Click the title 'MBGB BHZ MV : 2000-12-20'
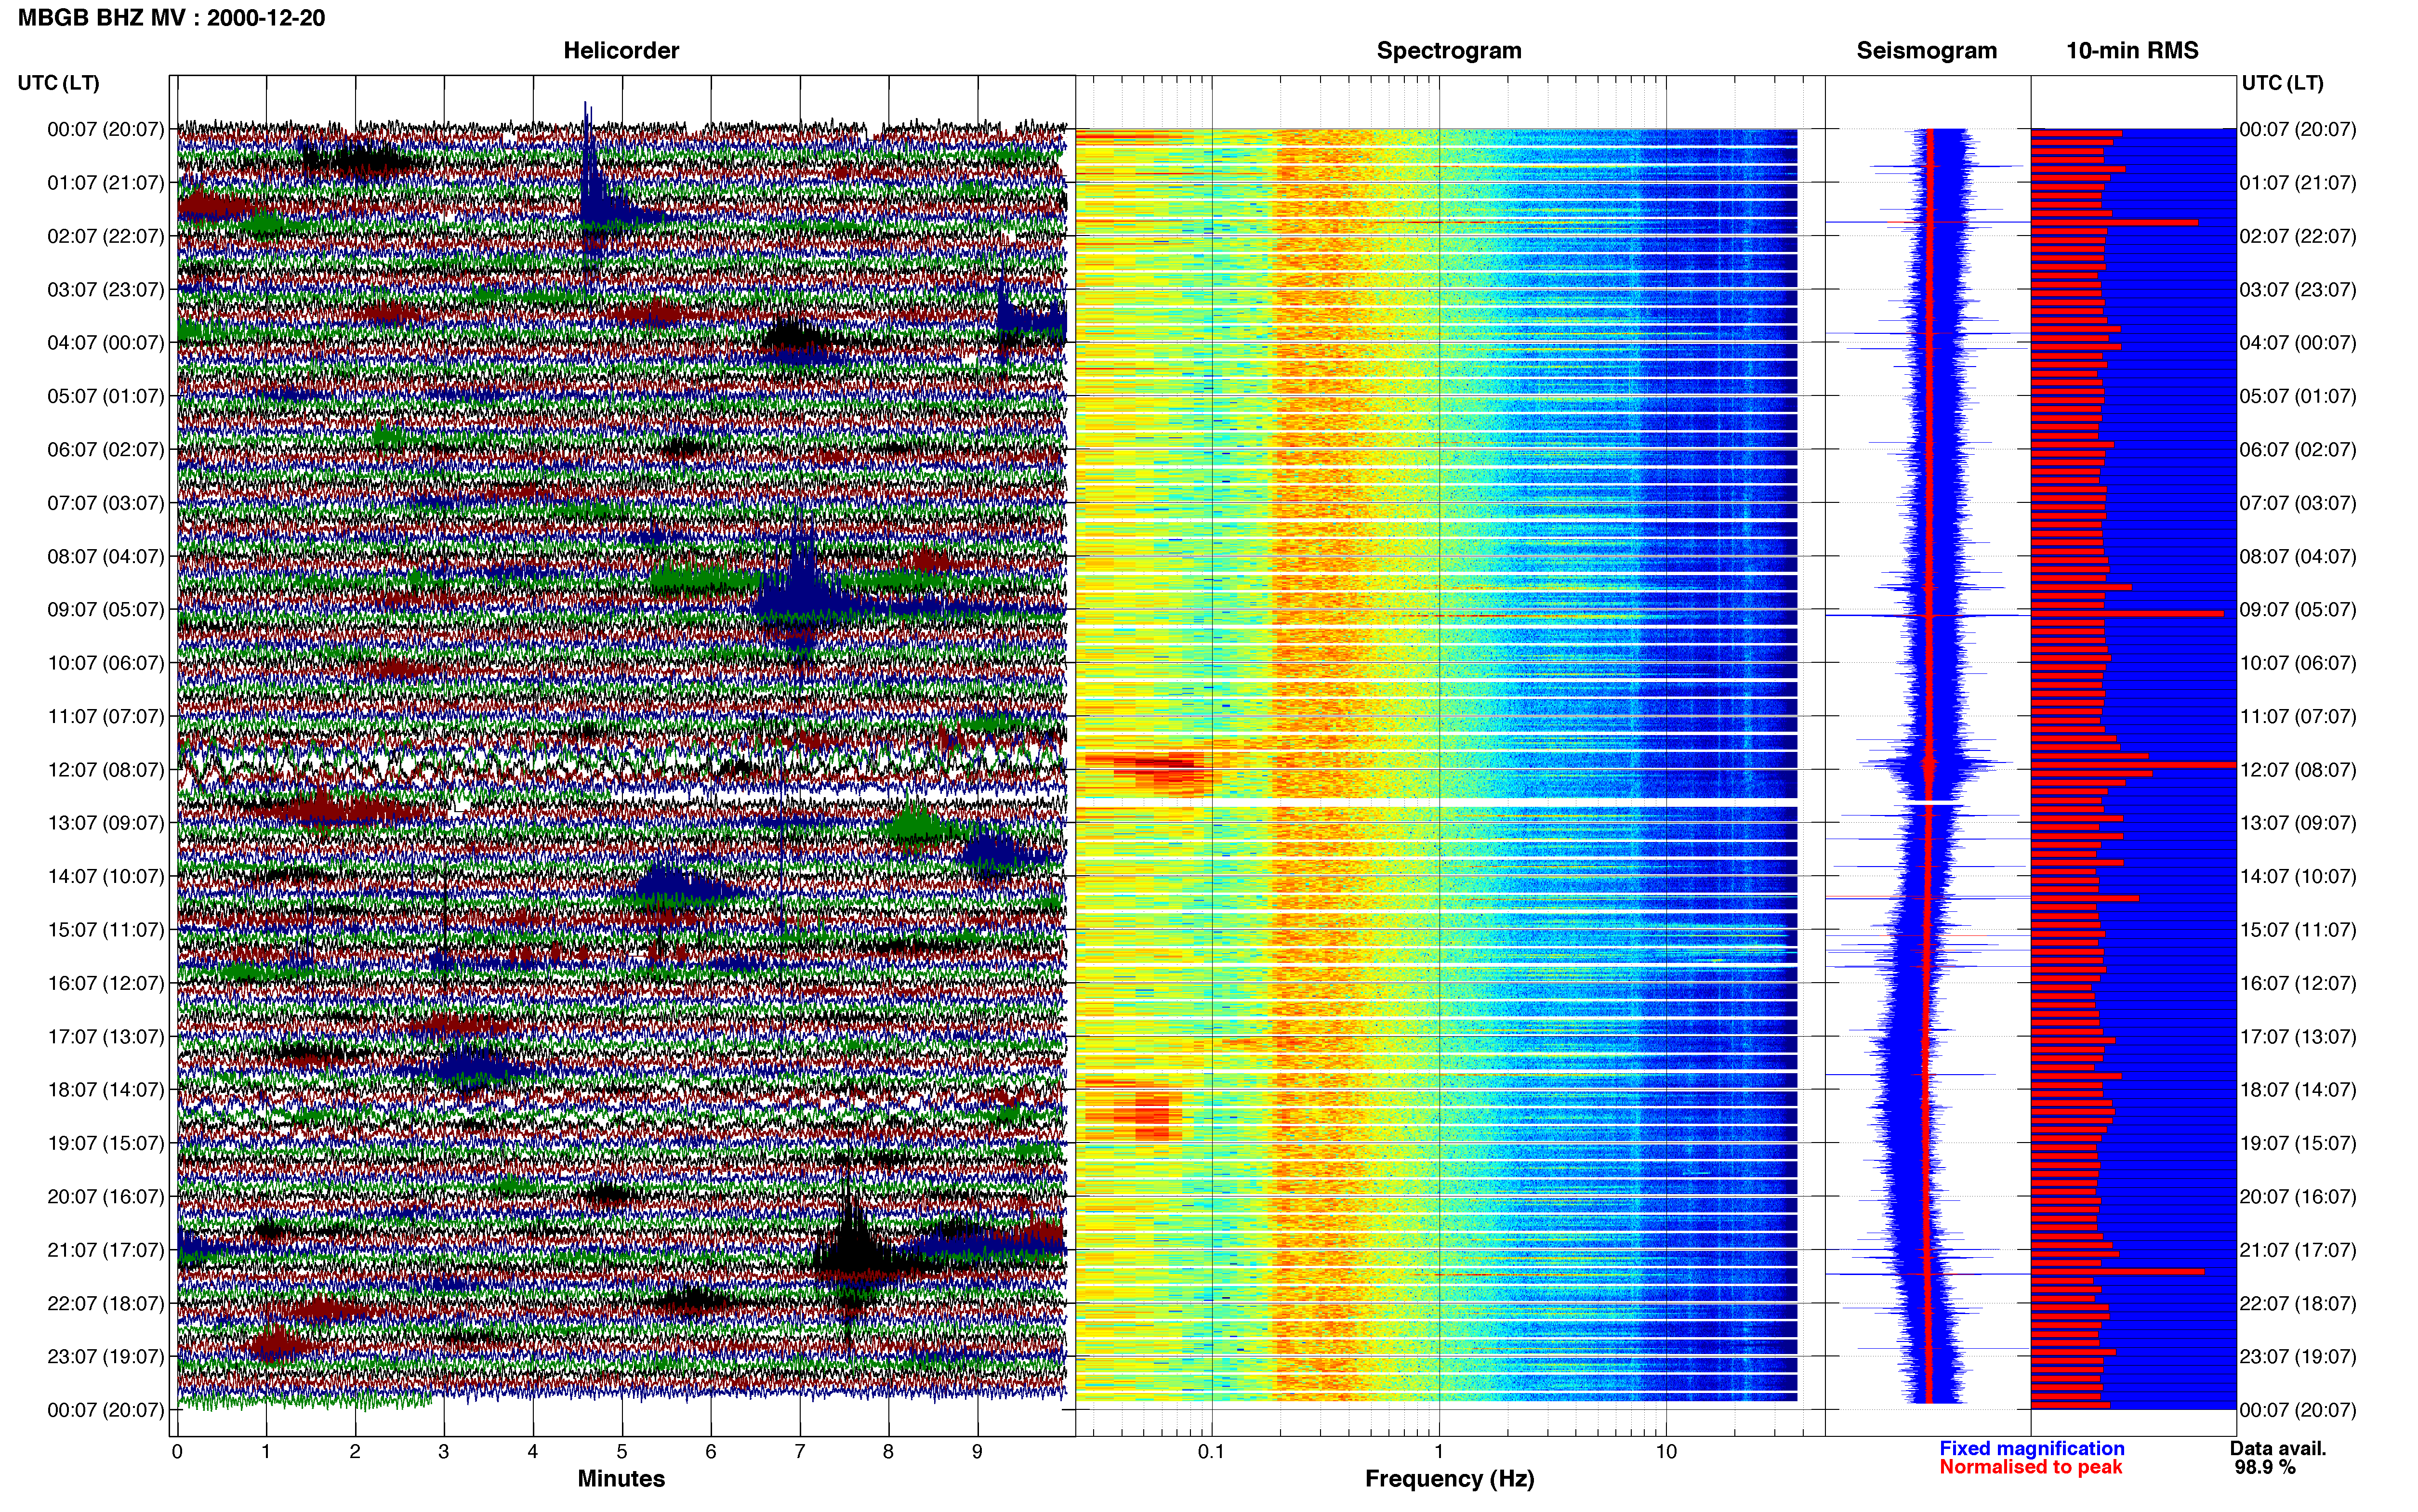The width and height of the screenshot is (2418, 1512). (171, 18)
